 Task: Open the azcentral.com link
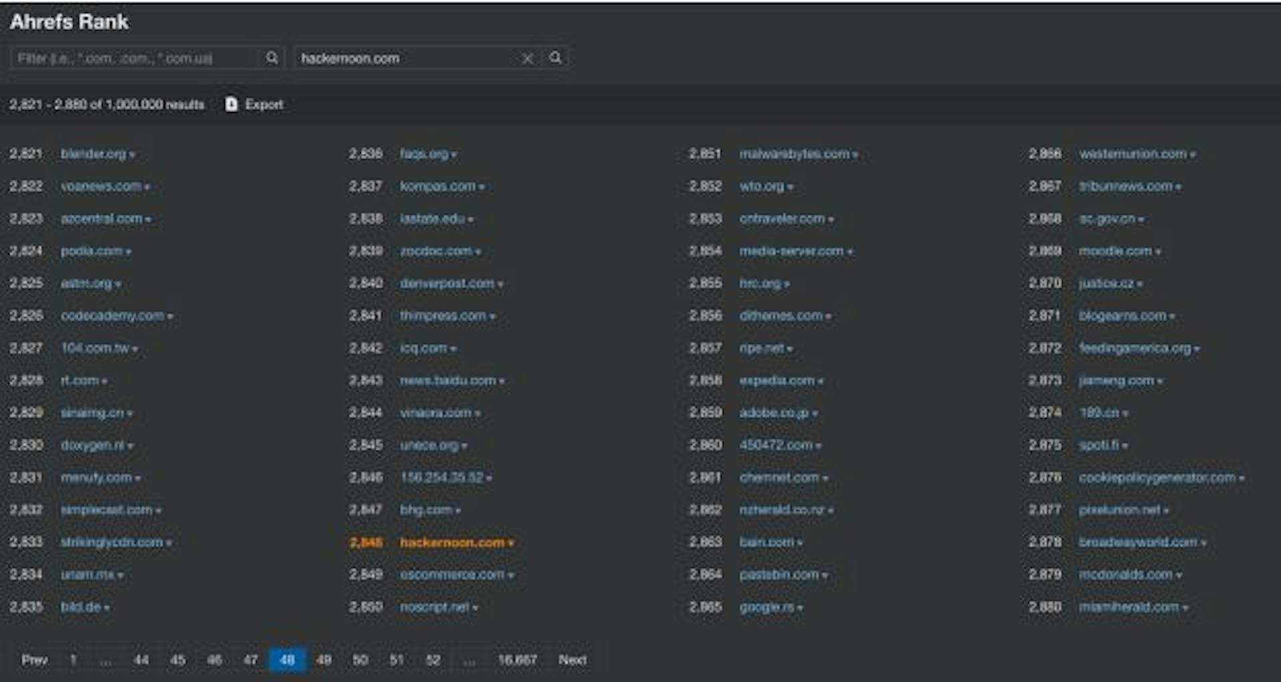pyautogui.click(x=101, y=219)
